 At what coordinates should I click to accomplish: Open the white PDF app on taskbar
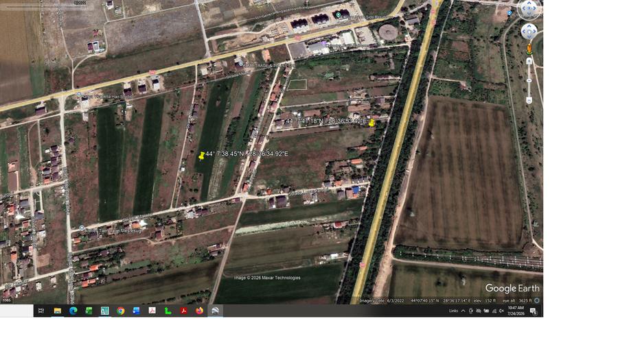[152, 311]
